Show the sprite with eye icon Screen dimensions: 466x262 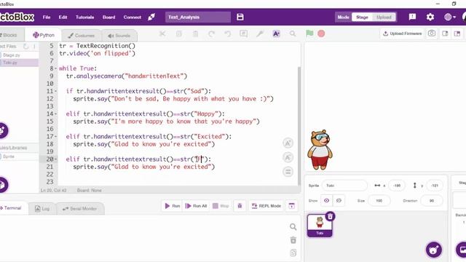click(327, 201)
